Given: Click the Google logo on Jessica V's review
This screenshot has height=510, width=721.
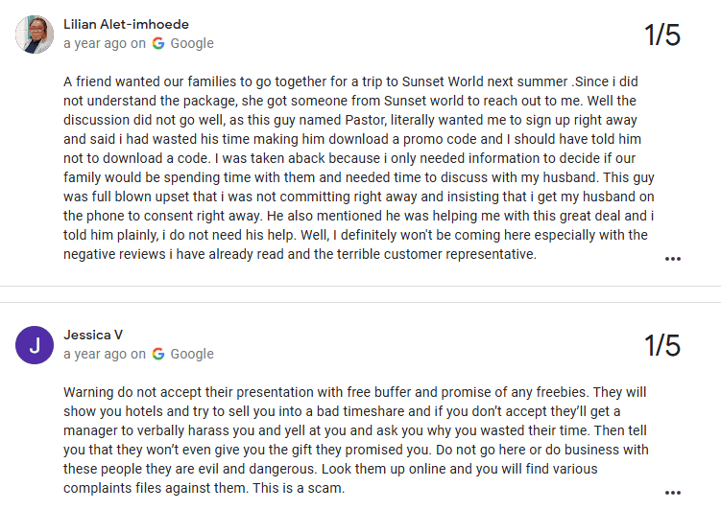Looking at the screenshot, I should (x=158, y=354).
